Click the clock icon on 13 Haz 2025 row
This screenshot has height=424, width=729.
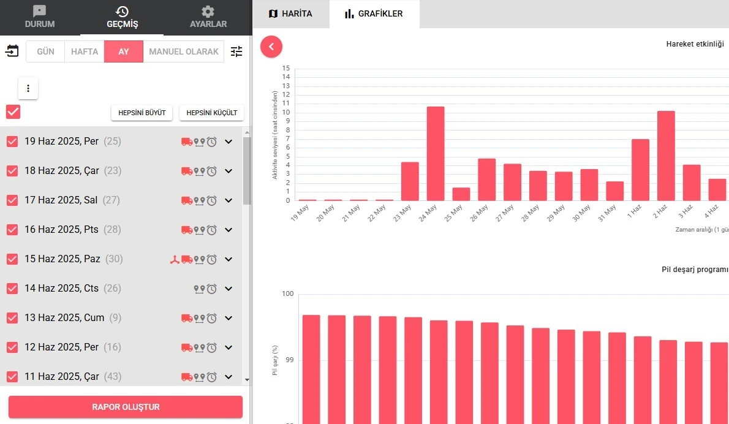(212, 319)
